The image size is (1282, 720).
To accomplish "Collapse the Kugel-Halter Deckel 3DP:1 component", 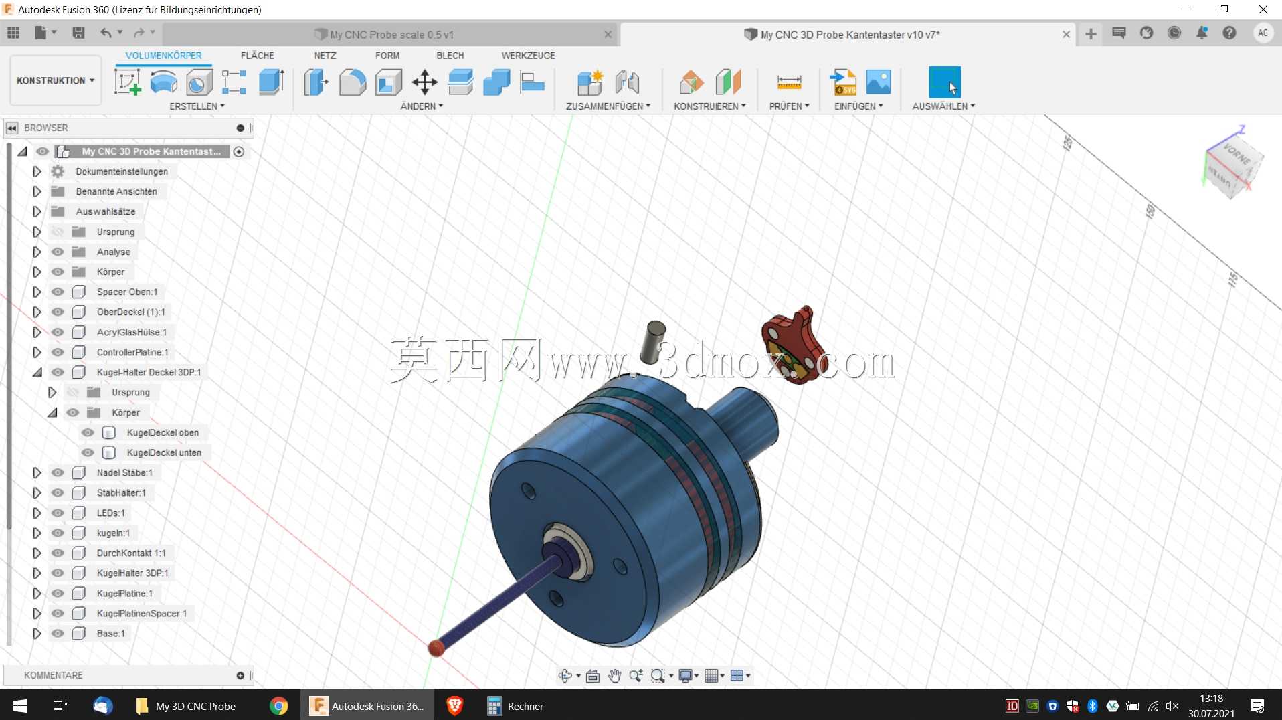I will tap(37, 372).
